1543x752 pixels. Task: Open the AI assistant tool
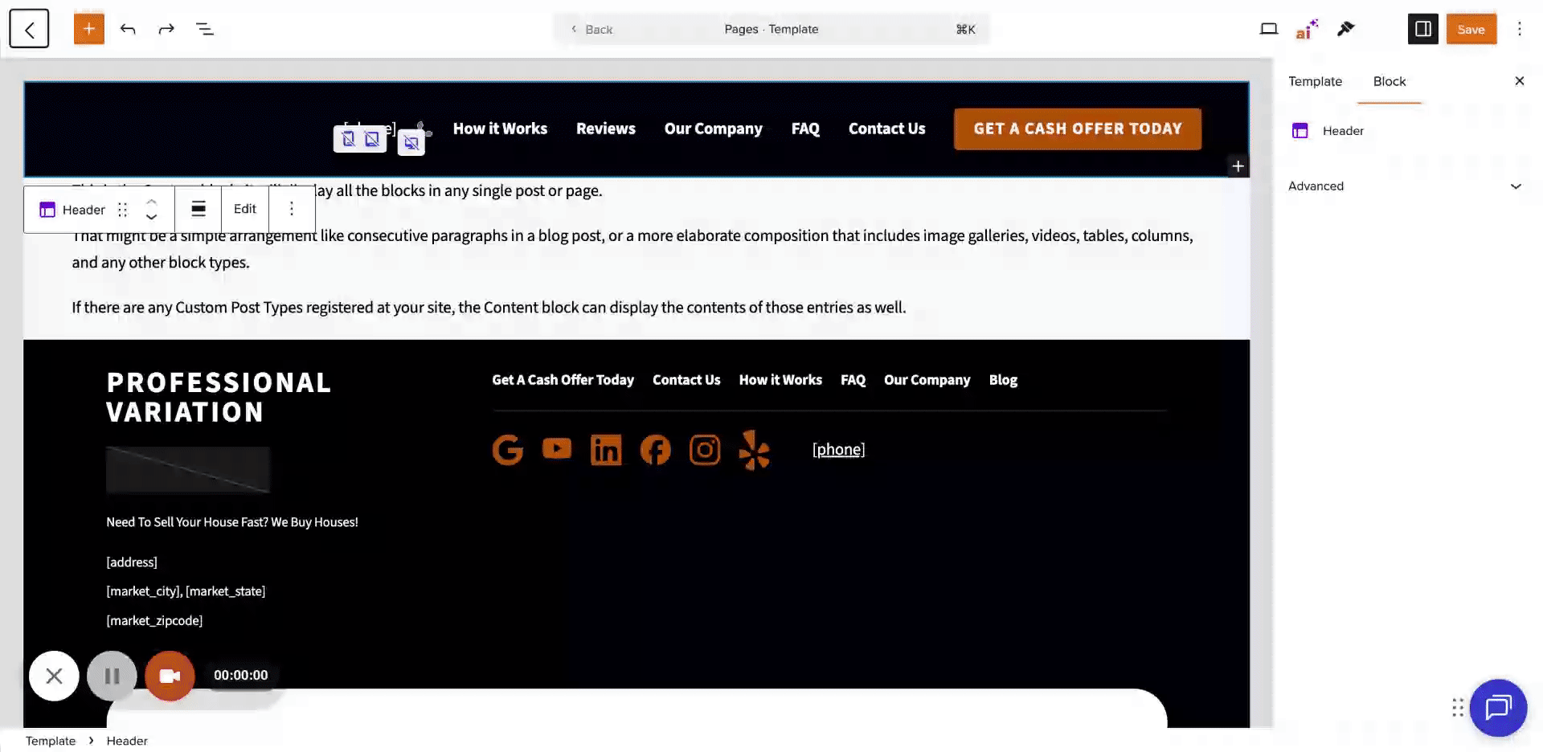click(1307, 29)
